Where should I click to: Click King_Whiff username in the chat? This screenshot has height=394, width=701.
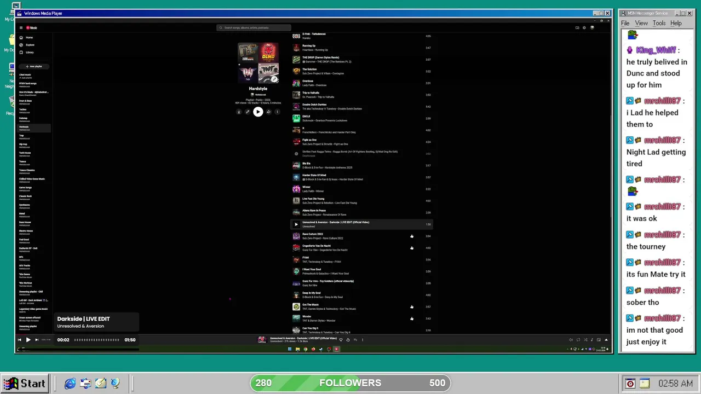(656, 50)
